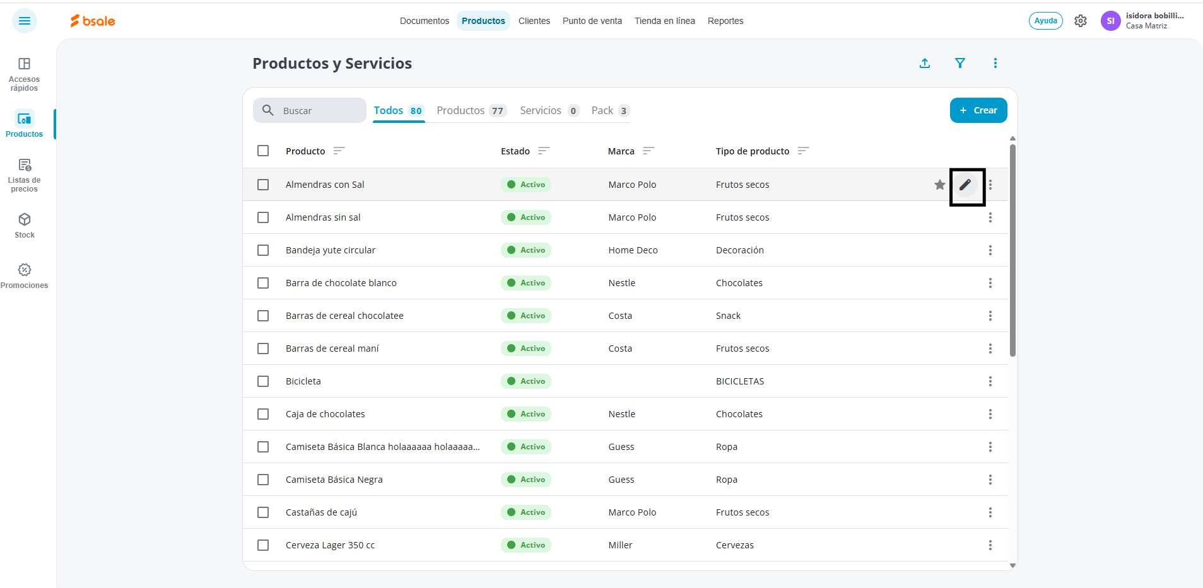Image resolution: width=1203 pixels, height=588 pixels.
Task: Open page options three-dot menu
Action: tap(995, 63)
